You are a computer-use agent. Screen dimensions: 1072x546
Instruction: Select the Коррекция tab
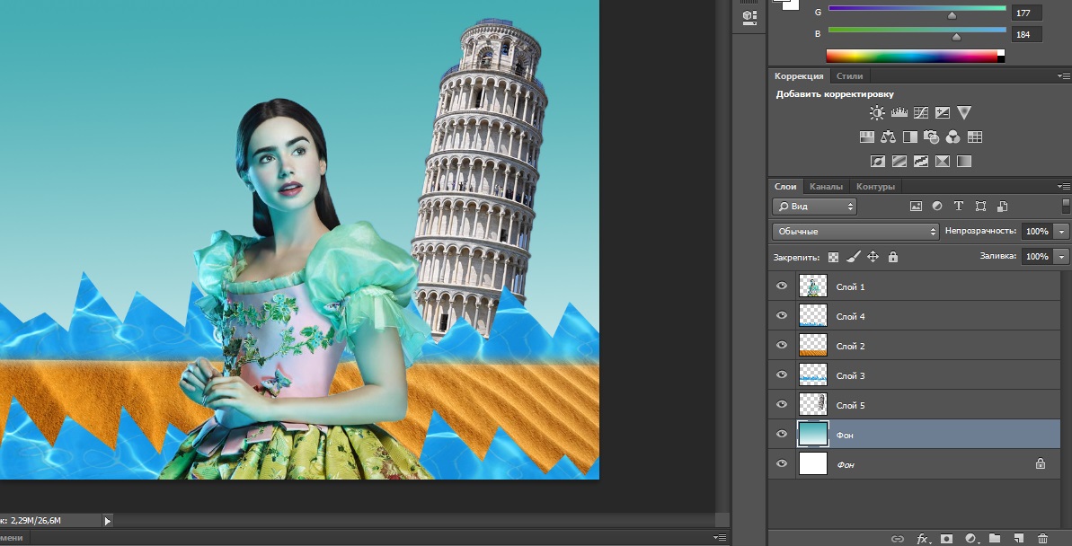[799, 75]
